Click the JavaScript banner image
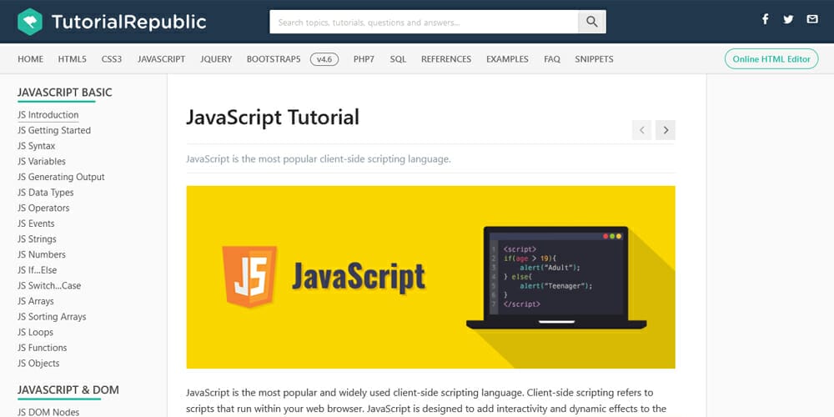The height and width of the screenshot is (417, 834). click(x=430, y=276)
